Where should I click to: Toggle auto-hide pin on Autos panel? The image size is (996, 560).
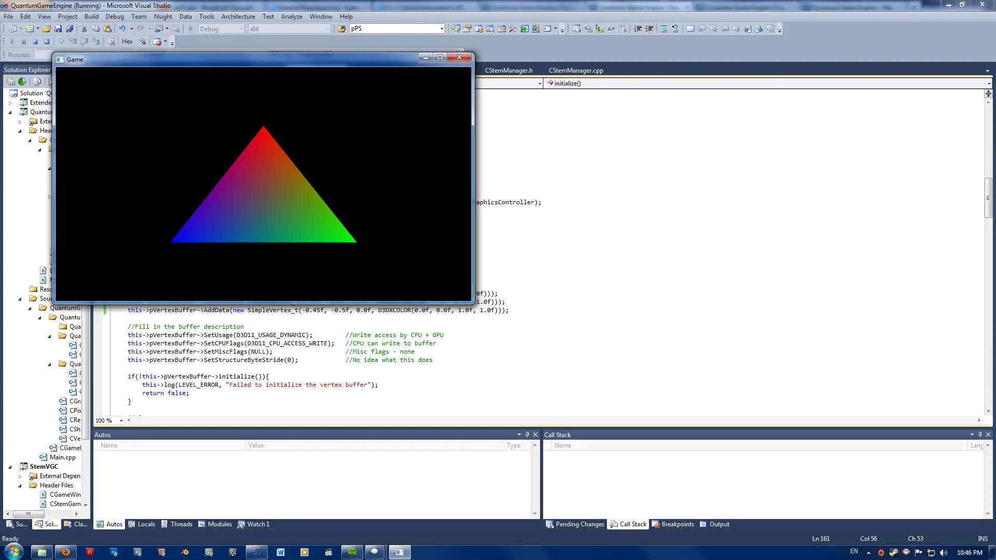[x=527, y=435]
